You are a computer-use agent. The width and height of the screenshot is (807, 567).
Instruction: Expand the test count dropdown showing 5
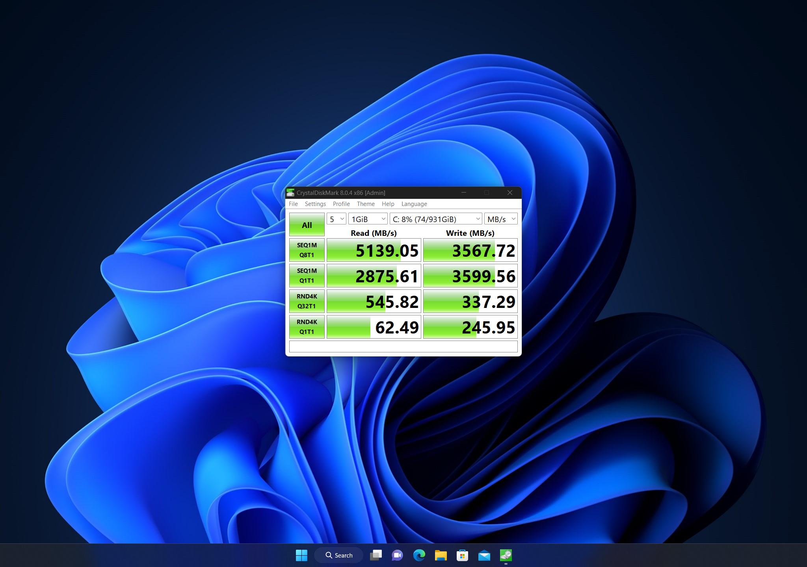pyautogui.click(x=337, y=219)
